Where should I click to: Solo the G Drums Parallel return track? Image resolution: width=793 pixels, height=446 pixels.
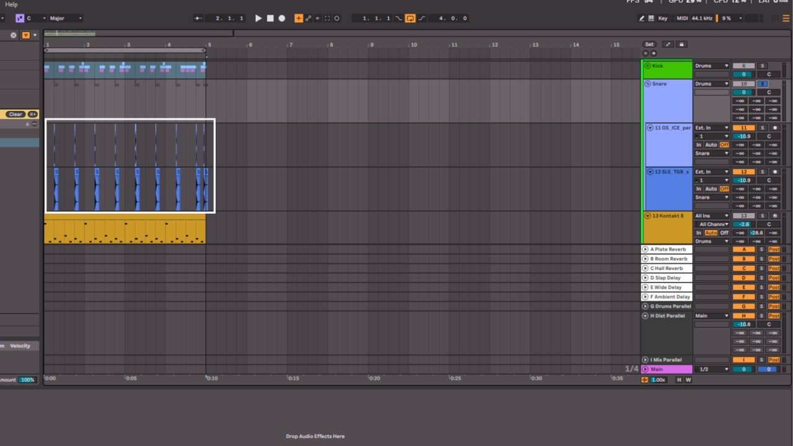[x=762, y=306]
